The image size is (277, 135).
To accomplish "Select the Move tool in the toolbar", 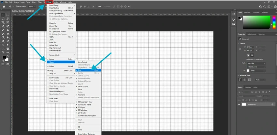I will (3, 15).
